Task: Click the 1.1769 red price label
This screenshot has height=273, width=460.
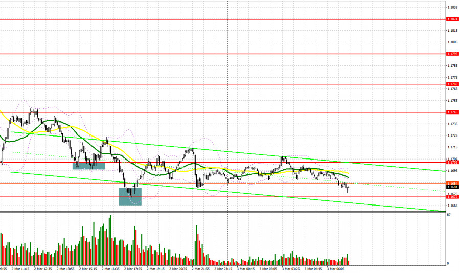Action: click(x=451, y=84)
